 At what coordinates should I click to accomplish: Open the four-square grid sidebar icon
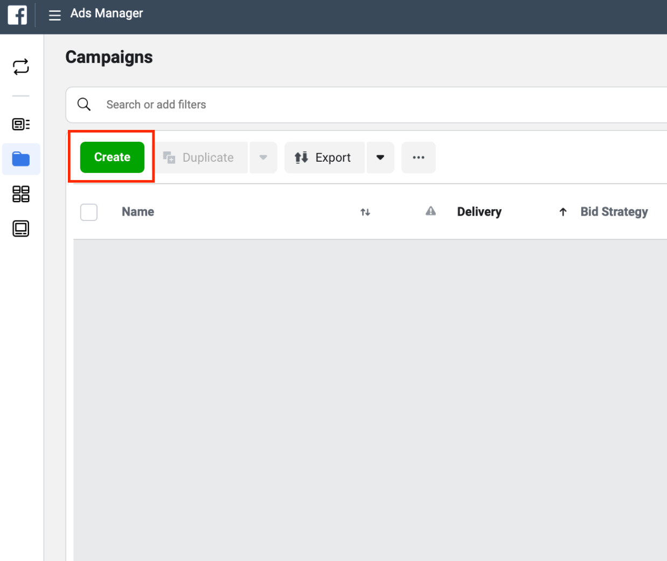tap(21, 194)
